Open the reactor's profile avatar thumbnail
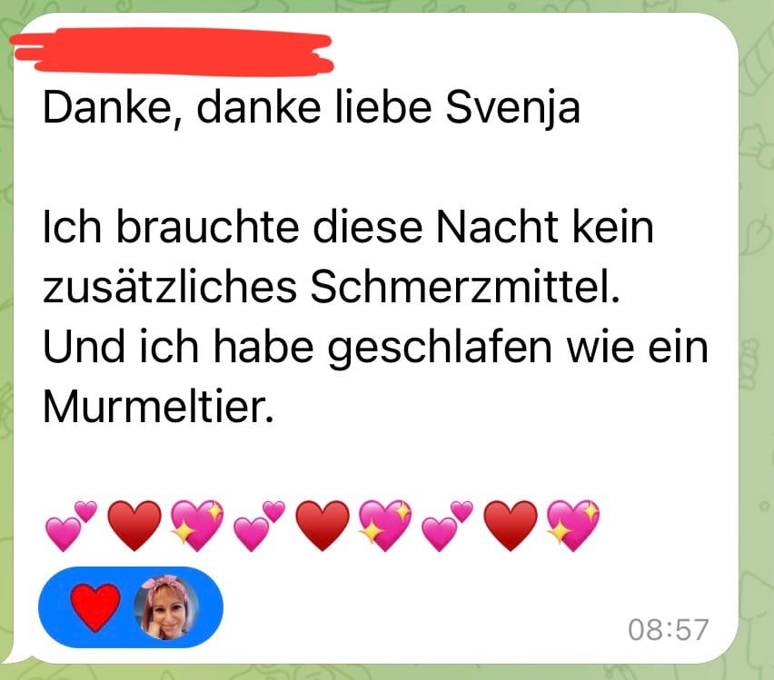774x680 pixels. (166, 607)
